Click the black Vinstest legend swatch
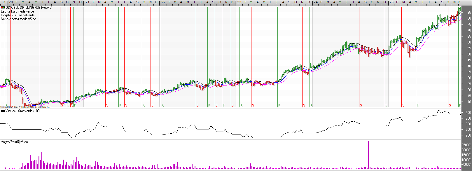 3,111
